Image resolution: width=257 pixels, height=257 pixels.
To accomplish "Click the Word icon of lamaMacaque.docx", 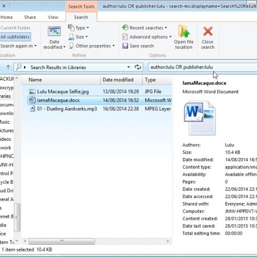I will 32,100.
